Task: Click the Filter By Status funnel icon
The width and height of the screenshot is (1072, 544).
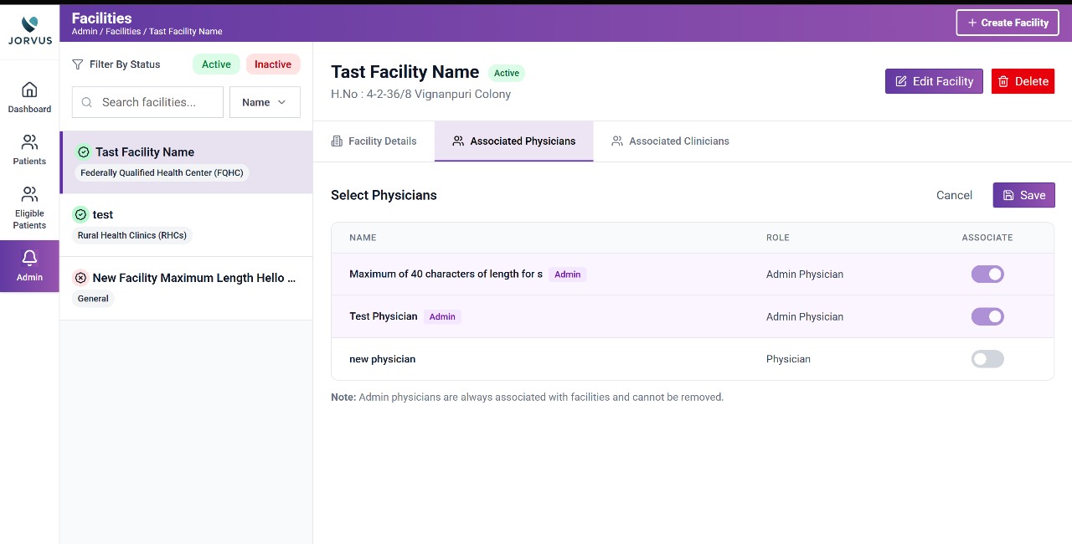Action: [76, 64]
